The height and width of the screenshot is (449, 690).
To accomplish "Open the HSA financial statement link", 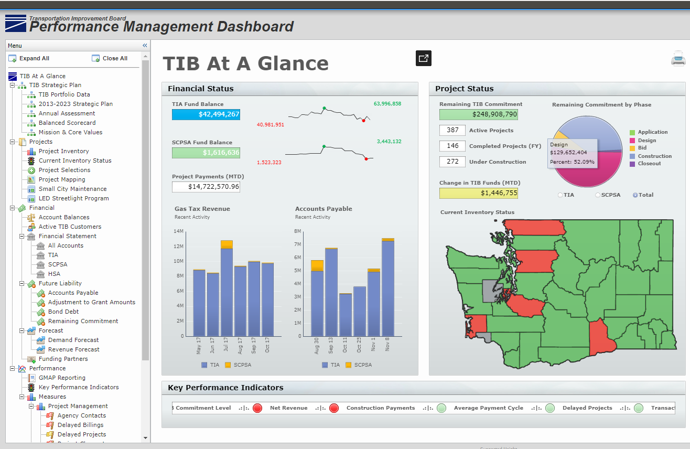I will (x=54, y=274).
